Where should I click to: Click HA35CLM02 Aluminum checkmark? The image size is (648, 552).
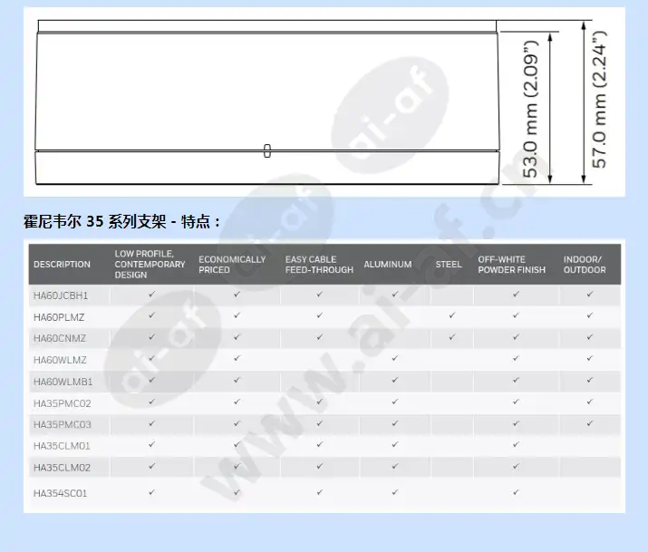click(x=394, y=466)
